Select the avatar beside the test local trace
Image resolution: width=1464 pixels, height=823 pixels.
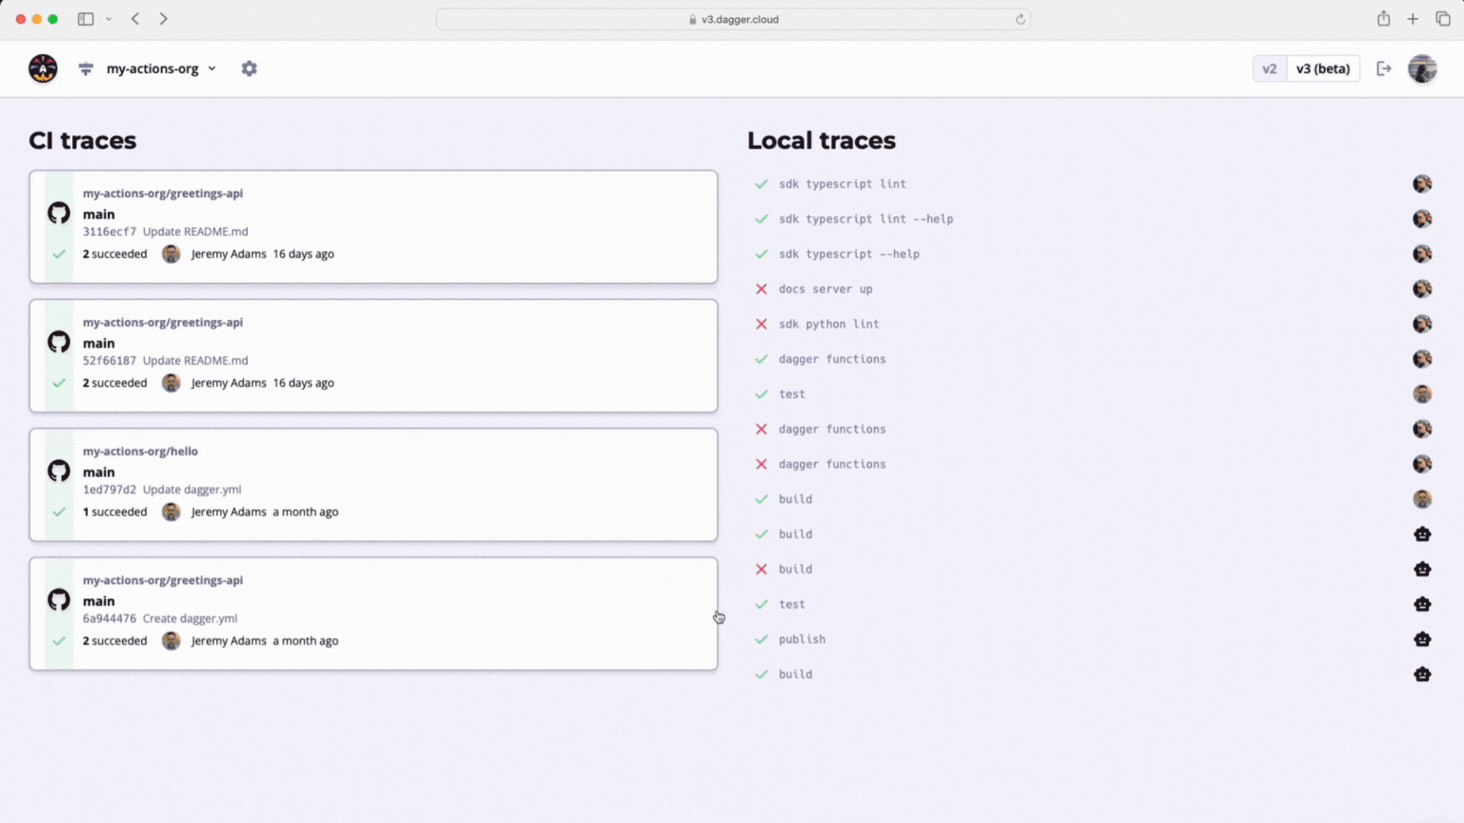point(1422,393)
